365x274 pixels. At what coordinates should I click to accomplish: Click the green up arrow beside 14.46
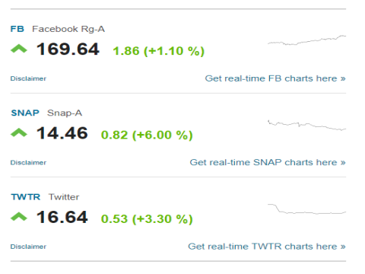point(19,132)
